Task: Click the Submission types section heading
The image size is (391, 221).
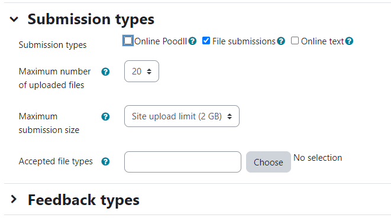Action: [91, 19]
